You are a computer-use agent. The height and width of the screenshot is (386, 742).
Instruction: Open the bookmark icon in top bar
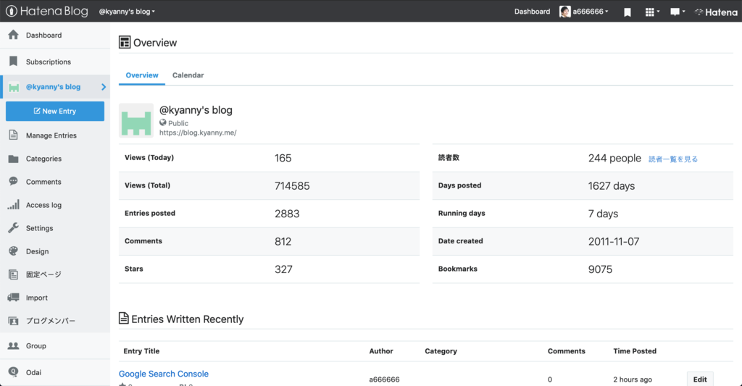tap(628, 12)
